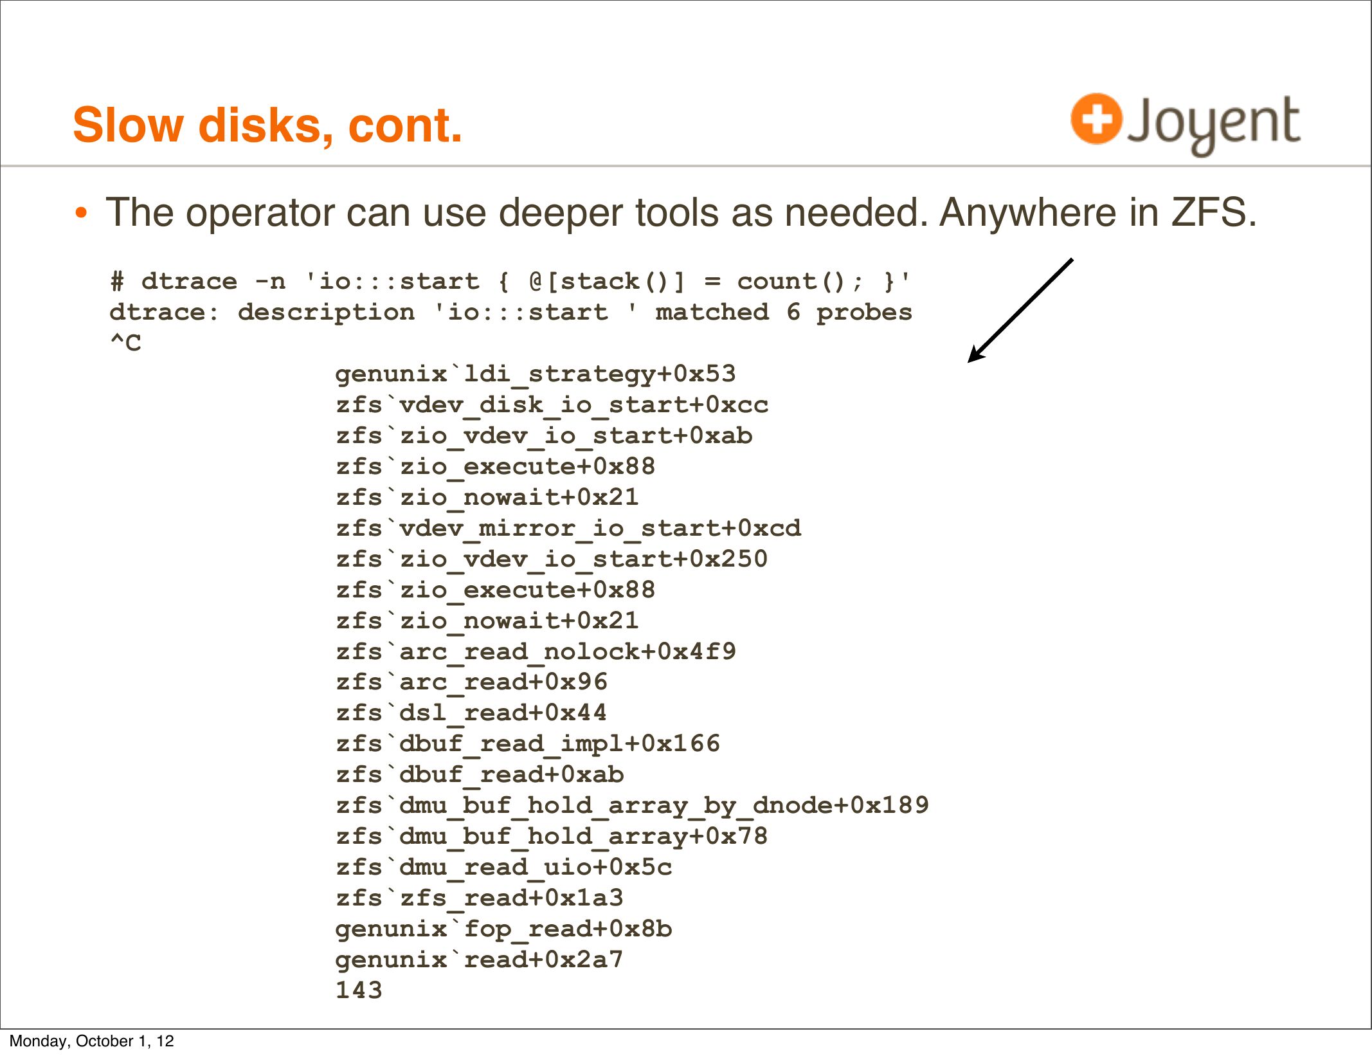Click the orange Joyent plus logo icon
Viewport: 1372px width, 1056px height.
click(x=1096, y=119)
